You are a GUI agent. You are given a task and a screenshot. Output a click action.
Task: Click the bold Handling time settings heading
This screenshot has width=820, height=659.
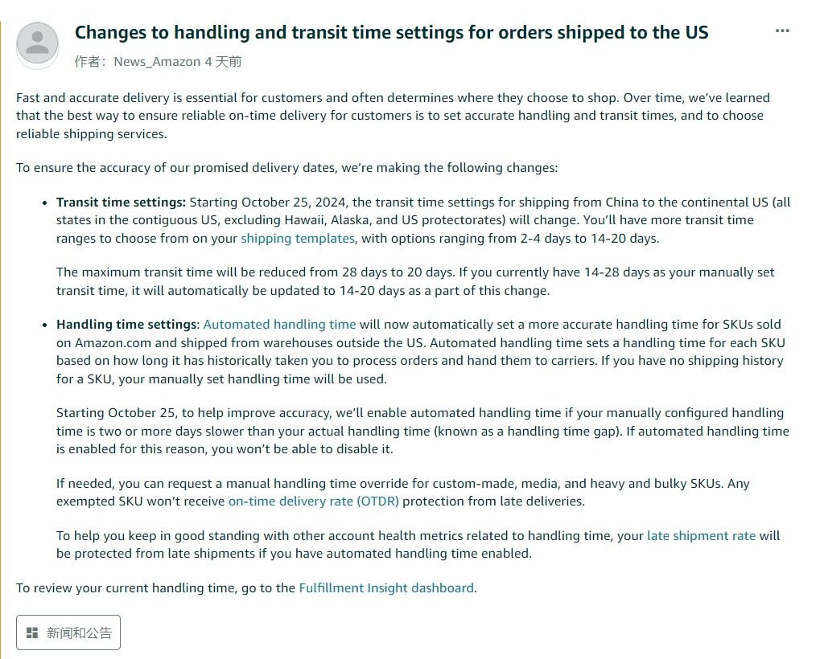[128, 325]
